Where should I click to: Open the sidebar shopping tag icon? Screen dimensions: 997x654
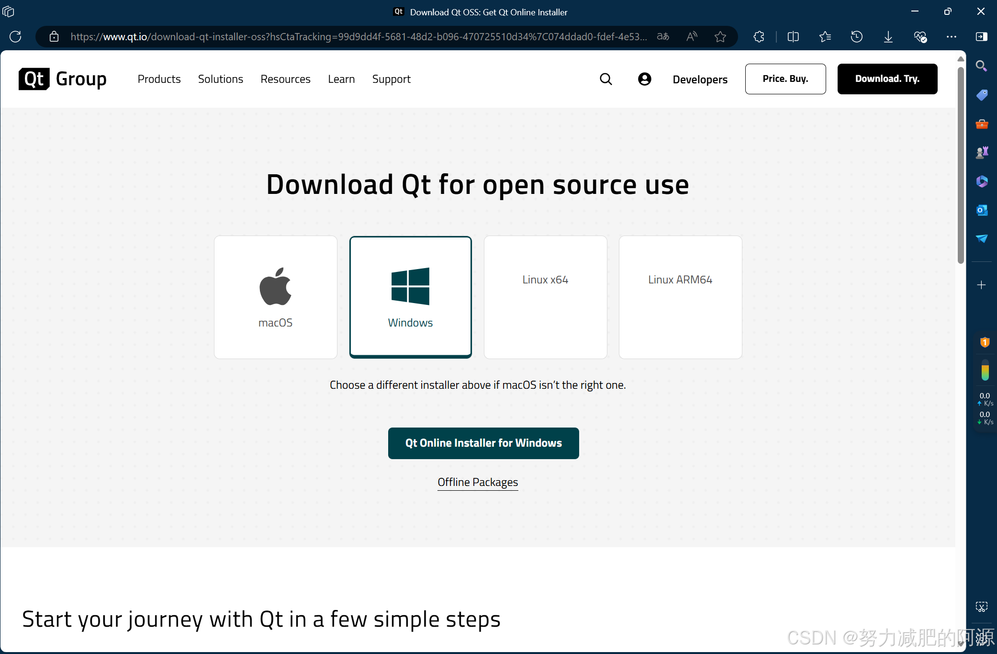[981, 95]
